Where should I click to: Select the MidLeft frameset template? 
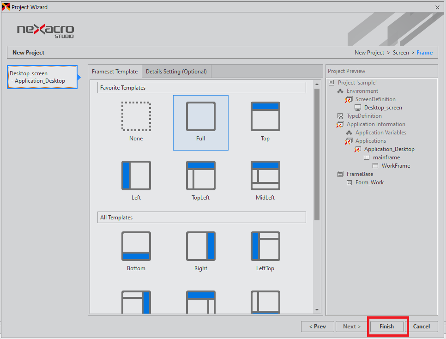click(265, 176)
